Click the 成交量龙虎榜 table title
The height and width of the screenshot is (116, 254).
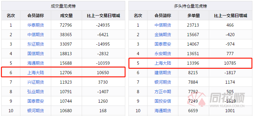click(x=63, y=6)
